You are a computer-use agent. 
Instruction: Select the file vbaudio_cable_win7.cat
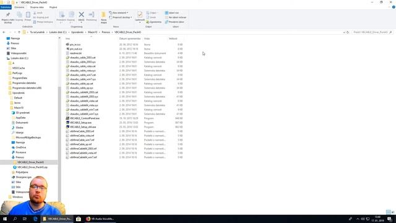point(83,75)
